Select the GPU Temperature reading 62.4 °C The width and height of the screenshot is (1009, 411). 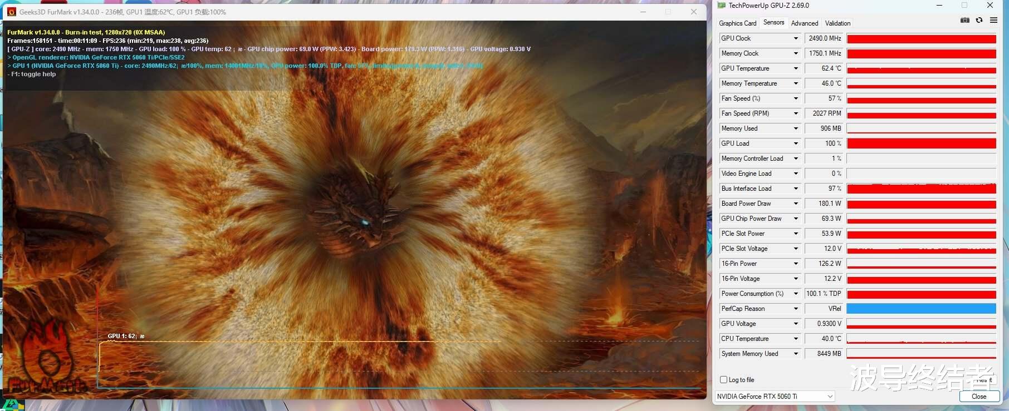pyautogui.click(x=824, y=68)
